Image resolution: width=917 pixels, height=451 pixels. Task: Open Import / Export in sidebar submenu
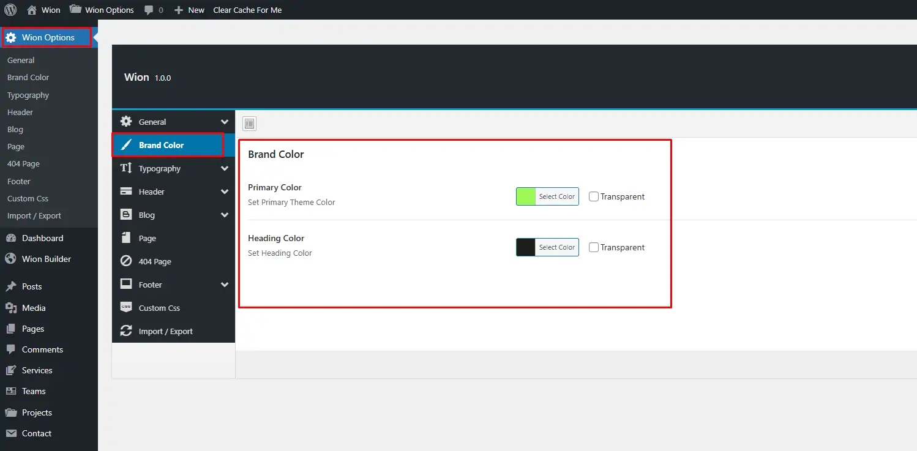34,215
